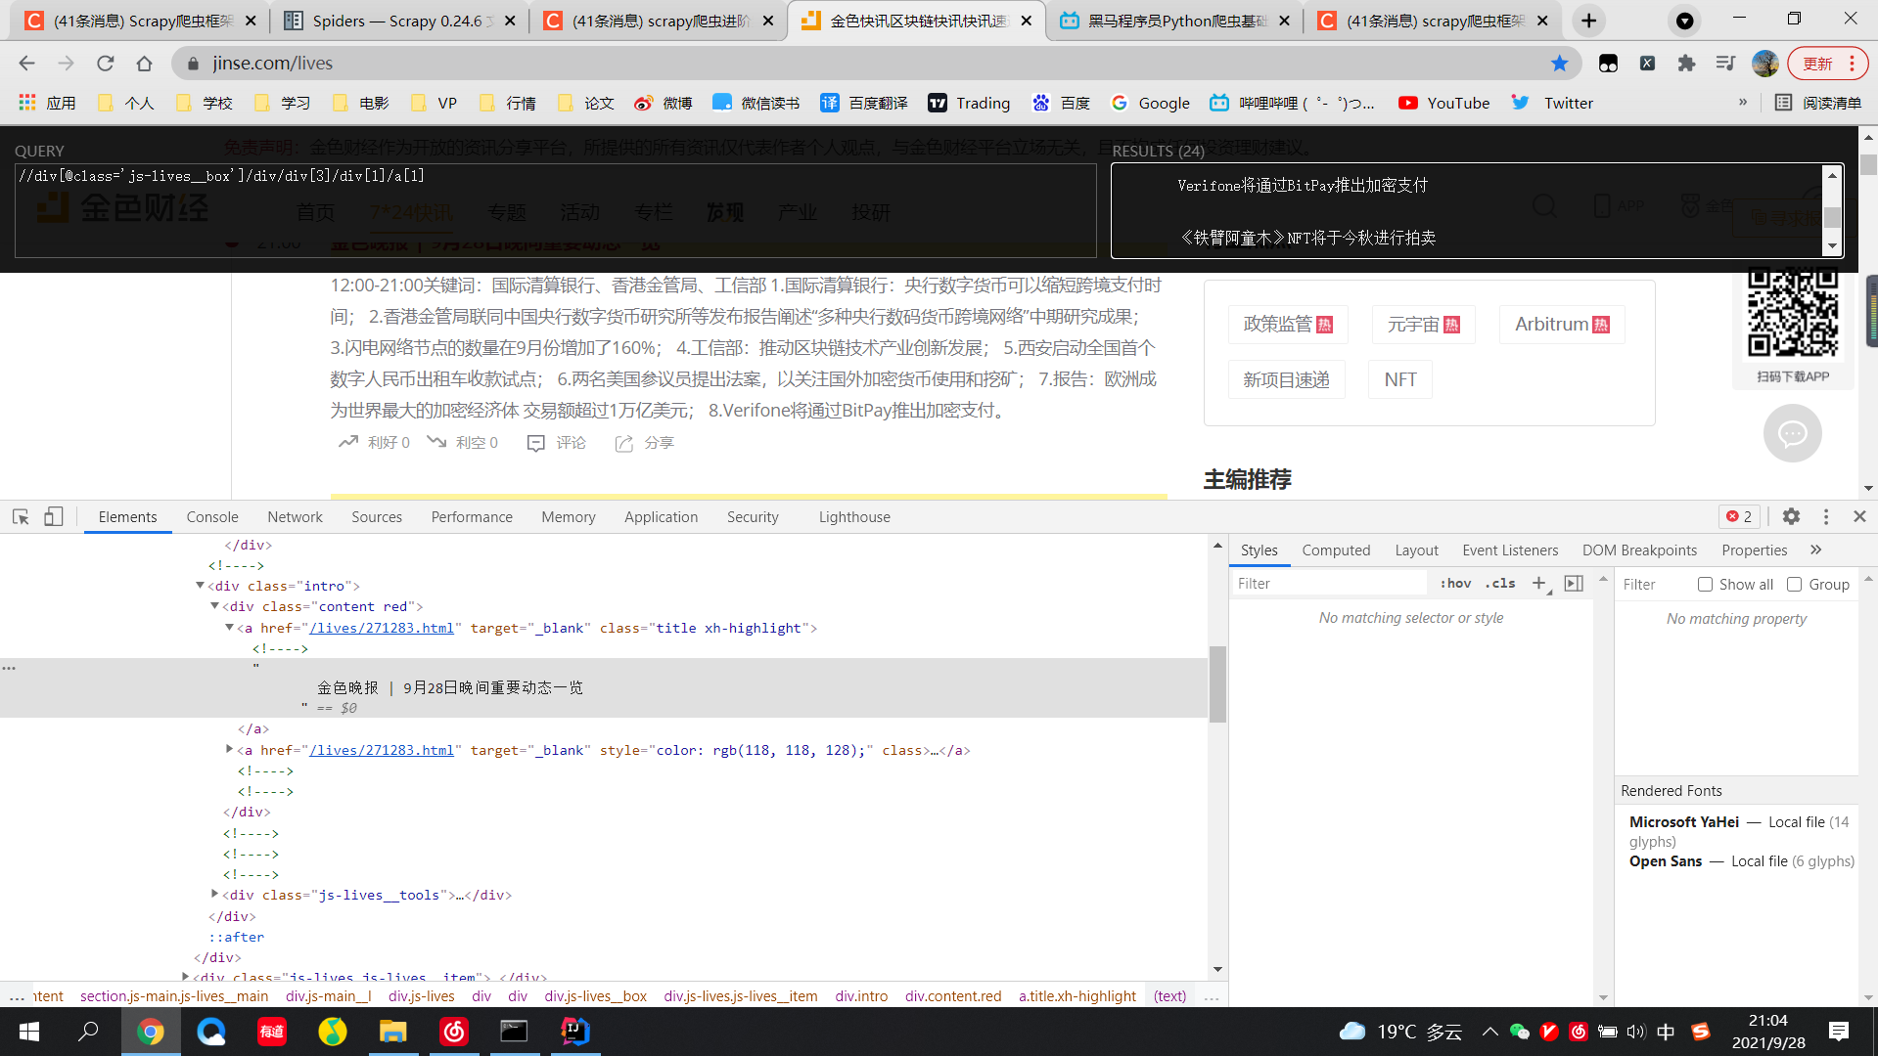The height and width of the screenshot is (1056, 1878).
Task: Toggle the :hov element state button
Action: [1455, 583]
